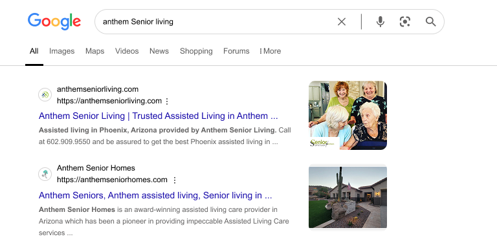Switch to the Maps tab
The height and width of the screenshot is (241, 497).
point(94,51)
